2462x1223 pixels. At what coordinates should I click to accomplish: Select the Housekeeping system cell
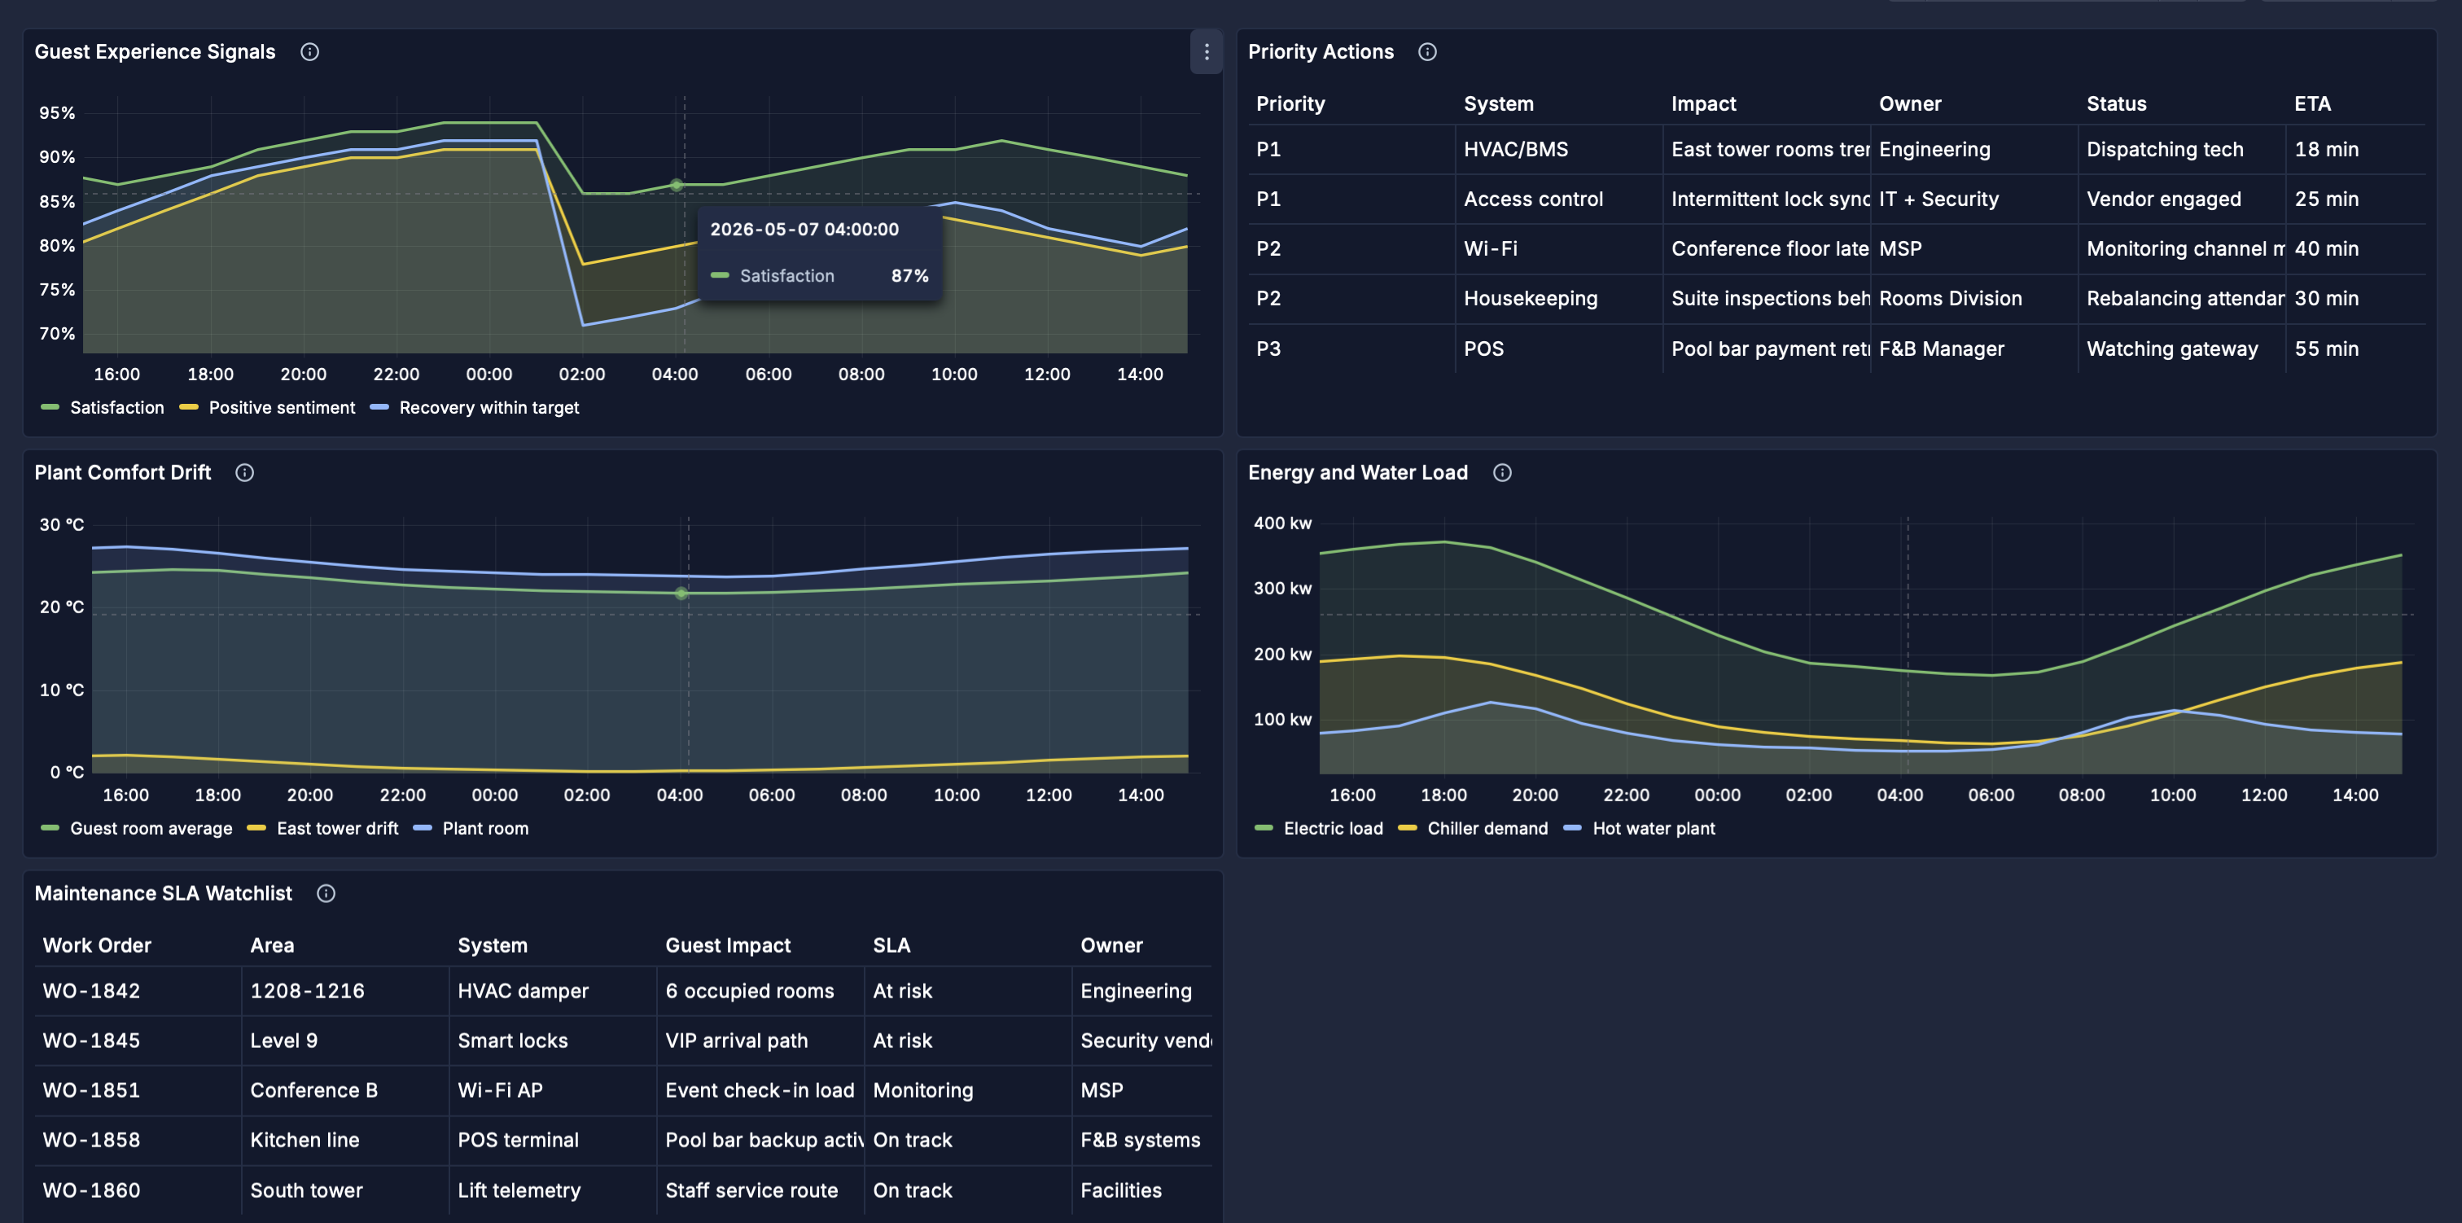point(1557,298)
